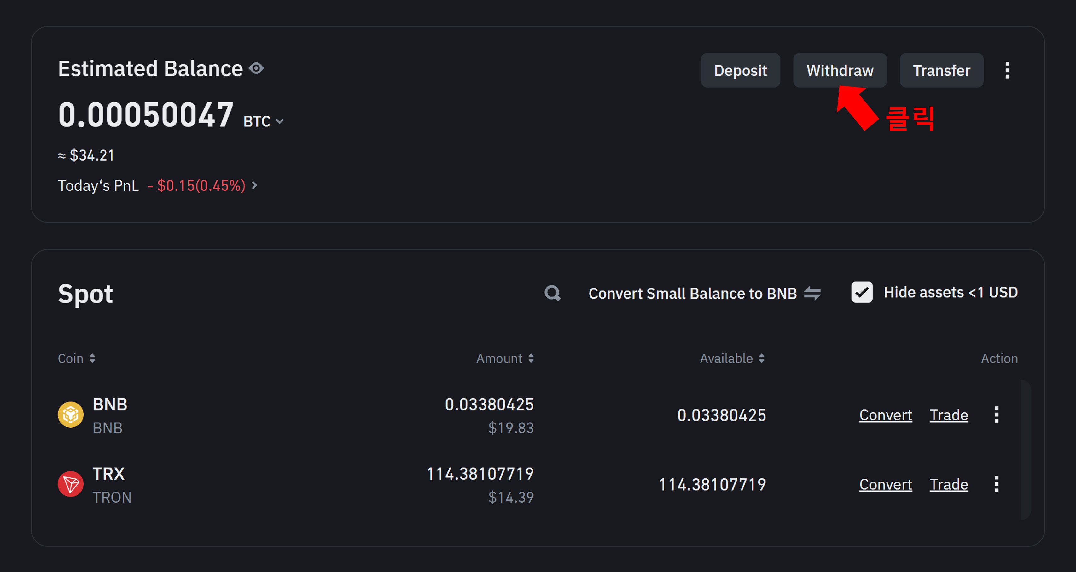The width and height of the screenshot is (1076, 572).
Task: Open more actions for the BNB row
Action: tap(996, 414)
